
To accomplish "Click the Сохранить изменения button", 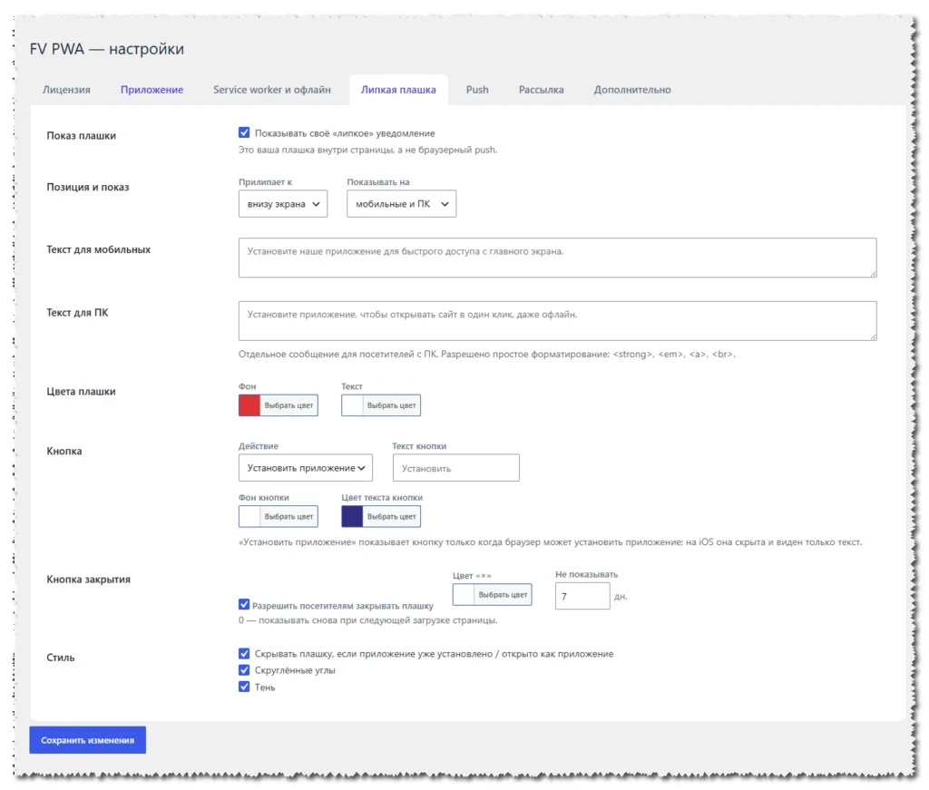I will [88, 740].
